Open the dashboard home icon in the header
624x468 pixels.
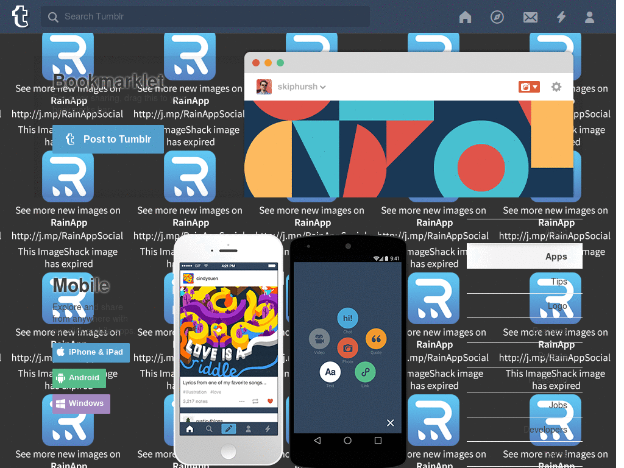pyautogui.click(x=465, y=17)
